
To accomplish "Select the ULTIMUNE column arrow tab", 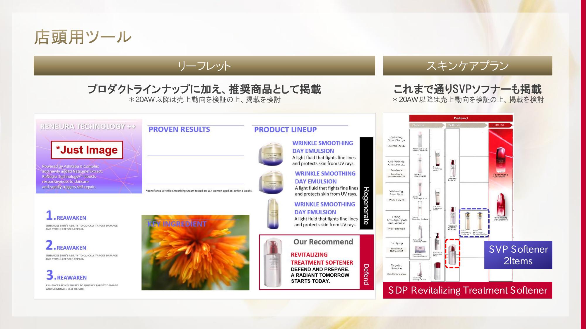I will tap(500, 125).
